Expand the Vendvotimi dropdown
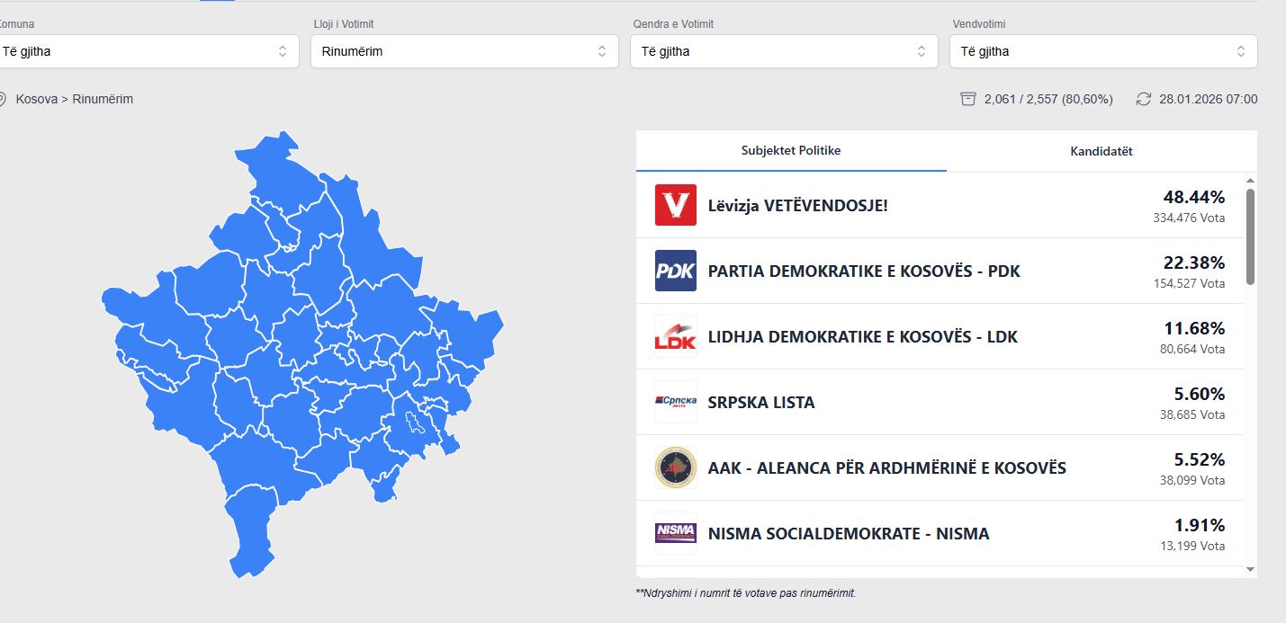 pyautogui.click(x=1103, y=51)
